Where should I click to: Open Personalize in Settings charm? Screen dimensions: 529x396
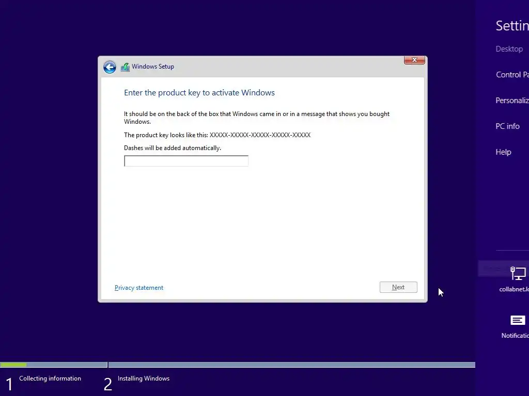(x=512, y=101)
